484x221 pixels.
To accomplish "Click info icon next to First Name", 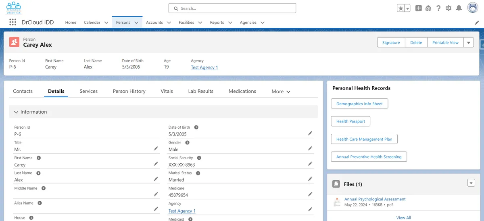I will [39, 158].
